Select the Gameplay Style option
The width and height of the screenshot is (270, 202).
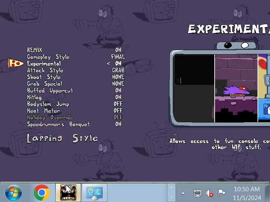pos(48,57)
